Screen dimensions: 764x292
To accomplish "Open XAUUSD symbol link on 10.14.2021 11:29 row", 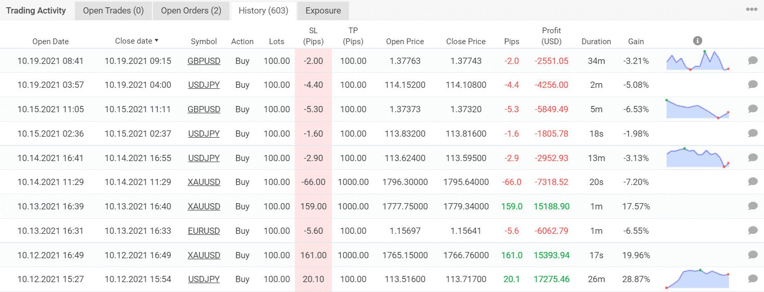I will pyautogui.click(x=204, y=182).
